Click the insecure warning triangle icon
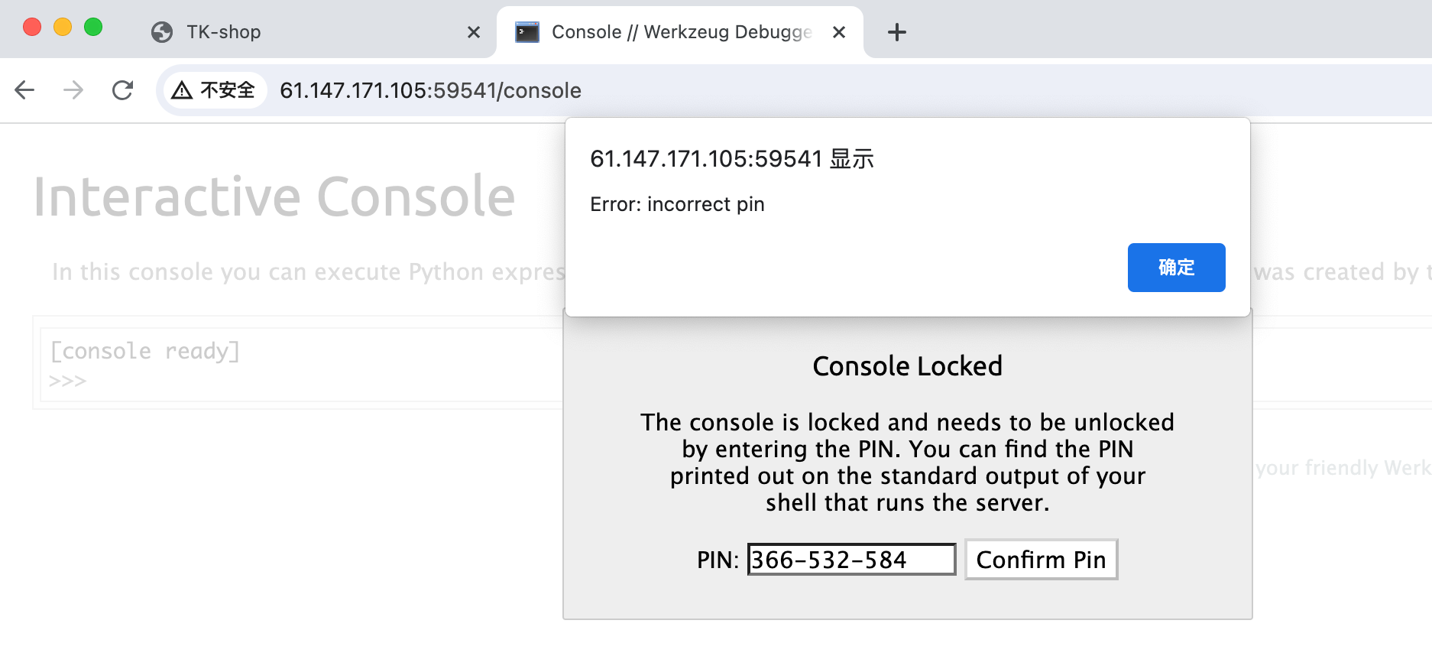This screenshot has width=1432, height=656. coord(182,90)
